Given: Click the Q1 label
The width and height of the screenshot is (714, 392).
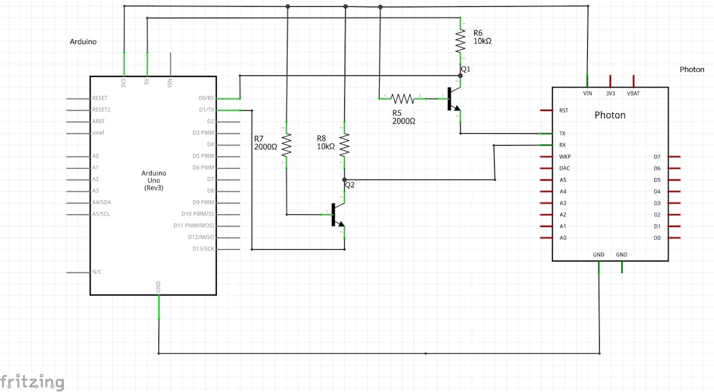Looking at the screenshot, I should coord(466,69).
